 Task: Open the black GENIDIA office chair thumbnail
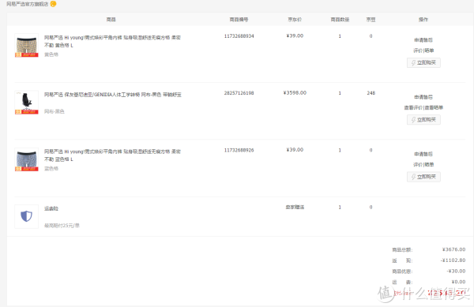27,103
